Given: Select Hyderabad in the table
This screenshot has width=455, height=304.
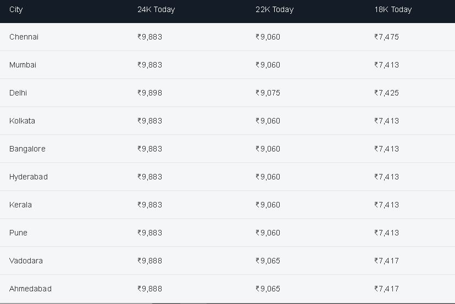Looking at the screenshot, I should pos(29,177).
